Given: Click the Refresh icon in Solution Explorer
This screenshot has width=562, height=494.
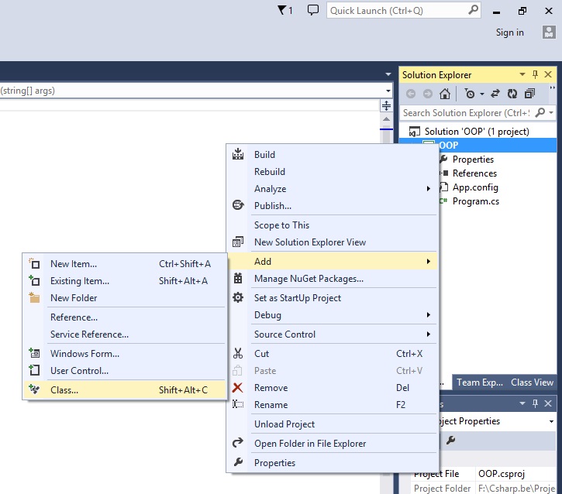Looking at the screenshot, I should coord(512,94).
